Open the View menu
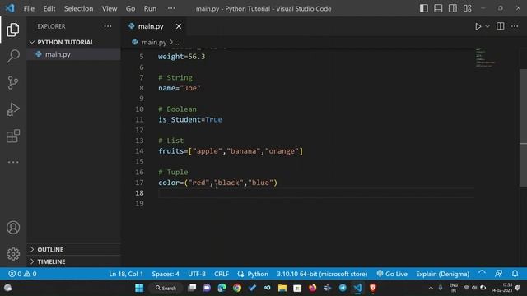The image size is (527, 296). 110,8
